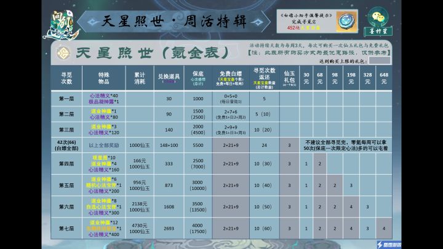Click the 完成寻觅需 line in the tip box
Viewport: 443px width, 249px height.
pos(304,22)
